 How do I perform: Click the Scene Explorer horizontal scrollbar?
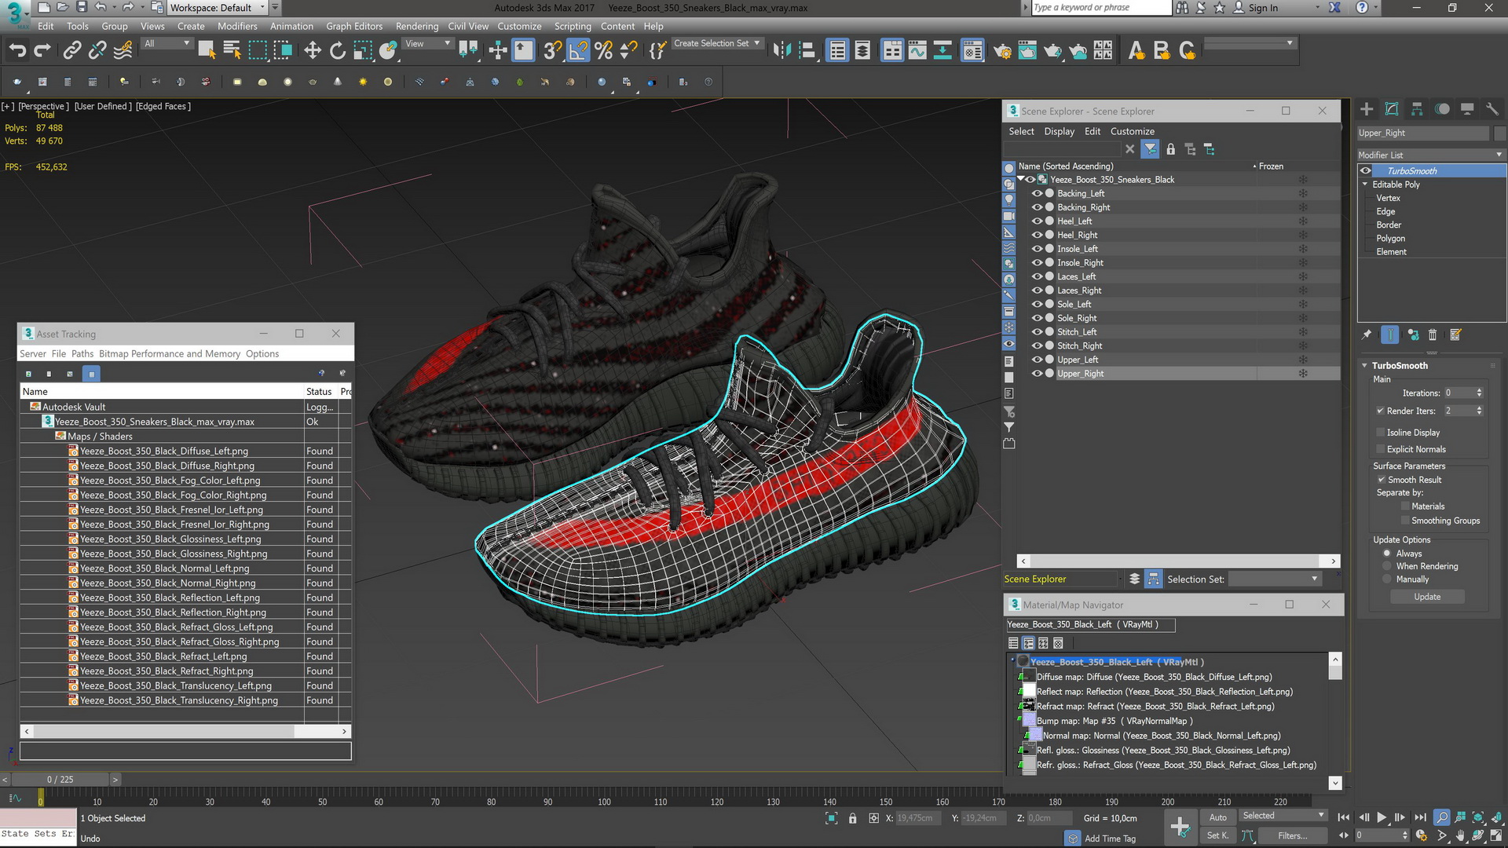[x=1177, y=561]
